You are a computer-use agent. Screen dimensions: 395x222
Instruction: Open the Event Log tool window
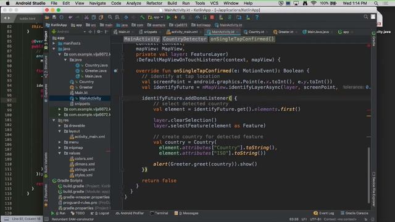[323, 213]
